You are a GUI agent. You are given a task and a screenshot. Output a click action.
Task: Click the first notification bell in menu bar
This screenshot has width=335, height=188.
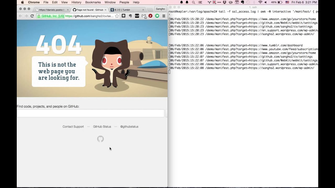point(181,2)
